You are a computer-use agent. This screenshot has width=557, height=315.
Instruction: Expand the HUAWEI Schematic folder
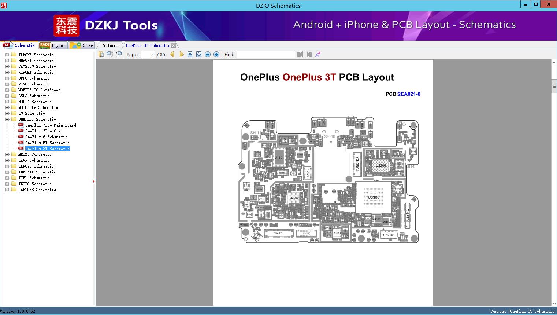point(7,61)
